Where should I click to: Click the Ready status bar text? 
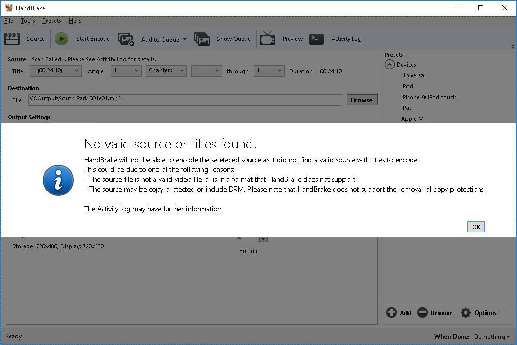tap(13, 336)
